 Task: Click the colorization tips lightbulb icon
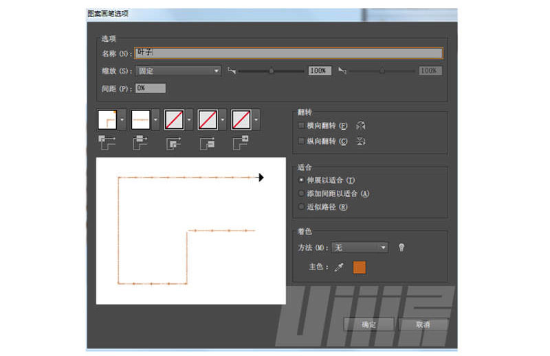pos(401,248)
